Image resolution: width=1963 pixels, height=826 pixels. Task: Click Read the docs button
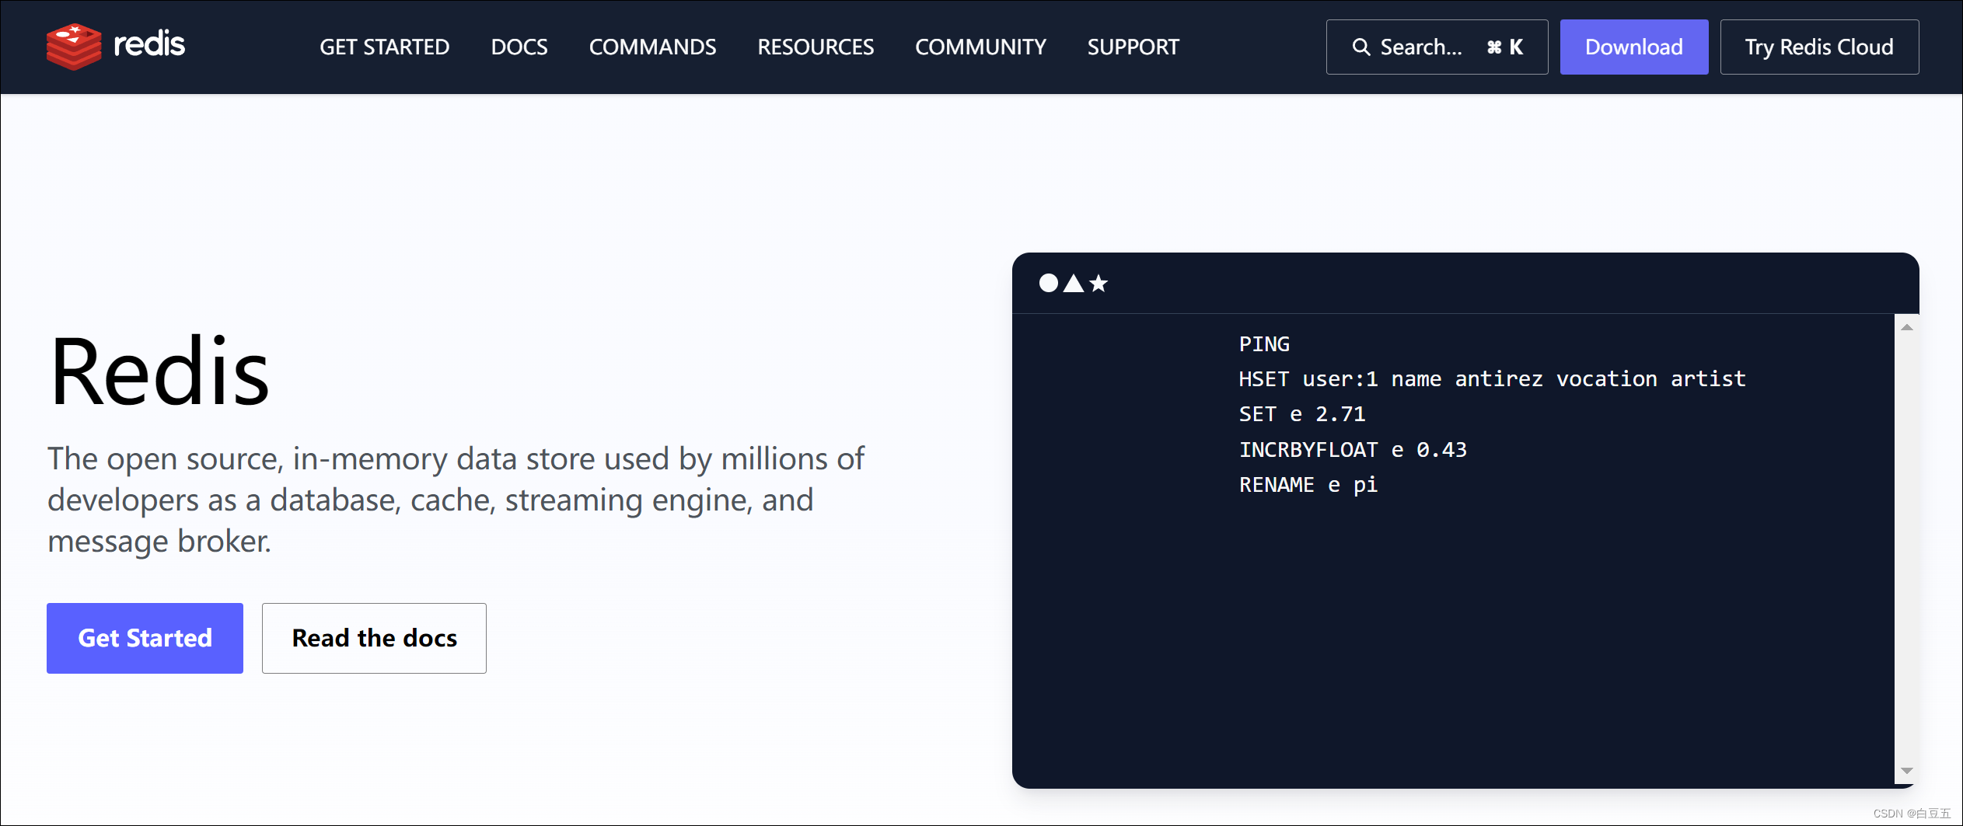pos(374,638)
